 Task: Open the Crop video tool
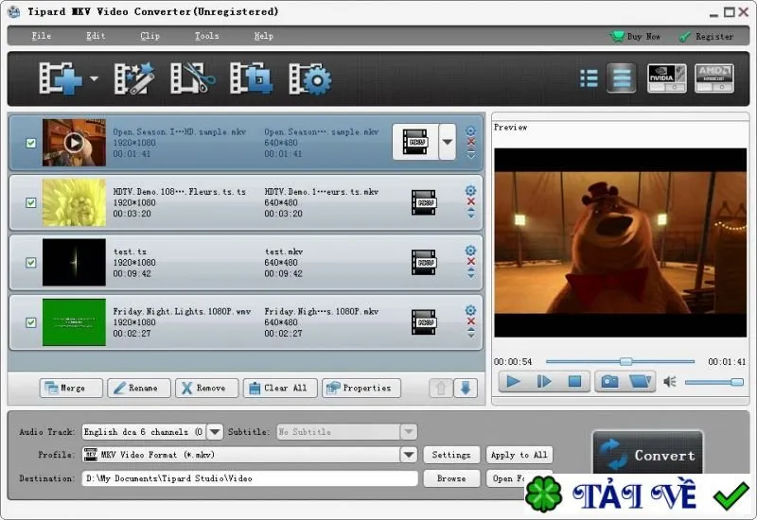[x=251, y=78]
